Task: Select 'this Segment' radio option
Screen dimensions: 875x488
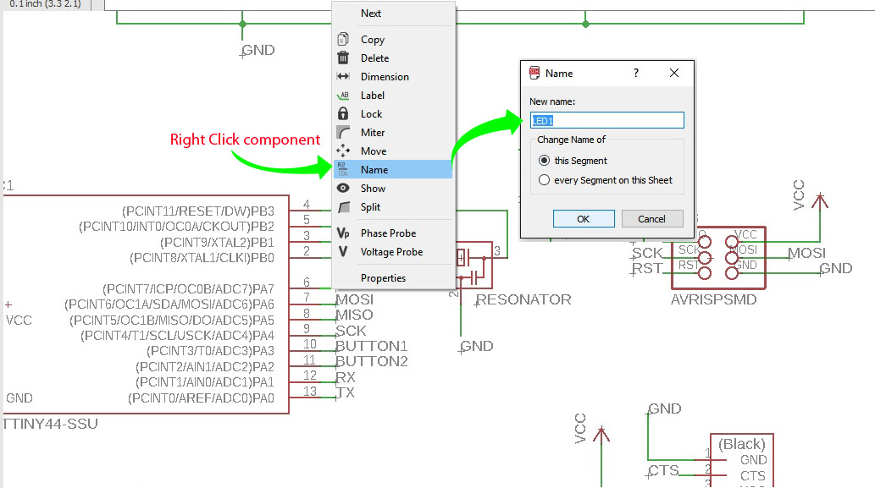Action: tap(573, 161)
